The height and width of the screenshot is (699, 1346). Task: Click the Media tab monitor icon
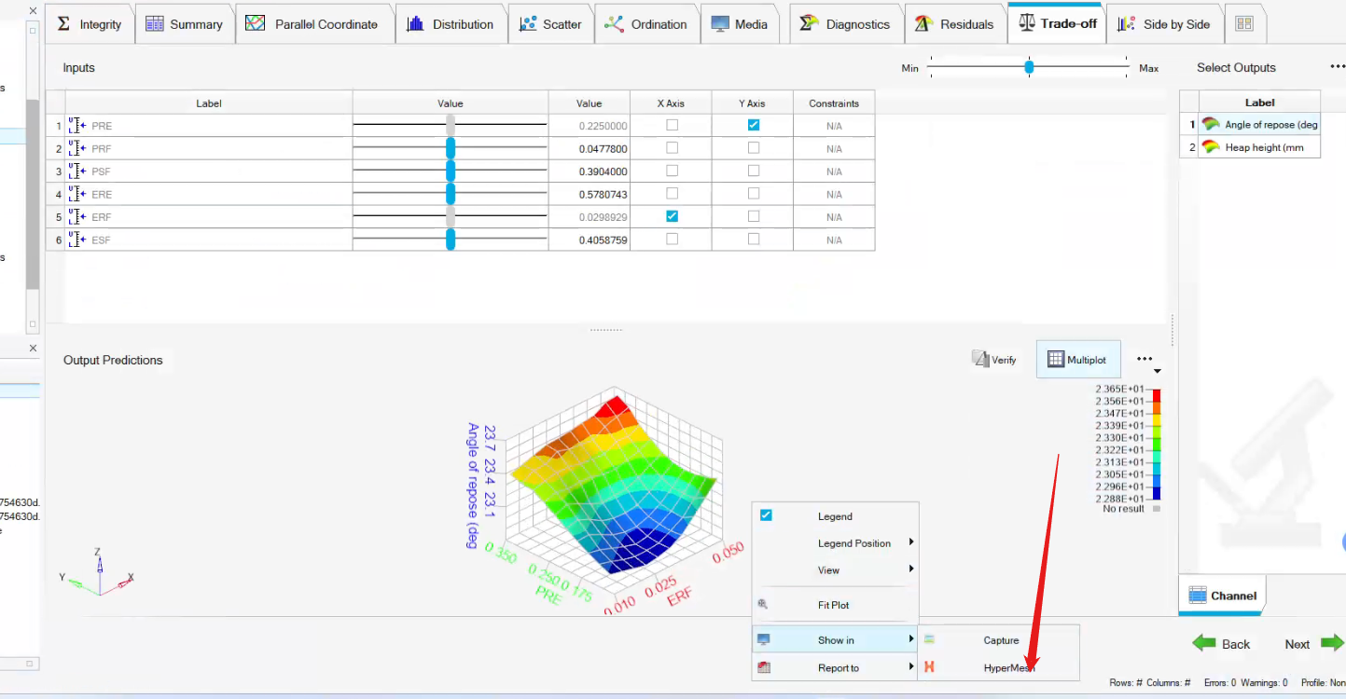point(720,24)
